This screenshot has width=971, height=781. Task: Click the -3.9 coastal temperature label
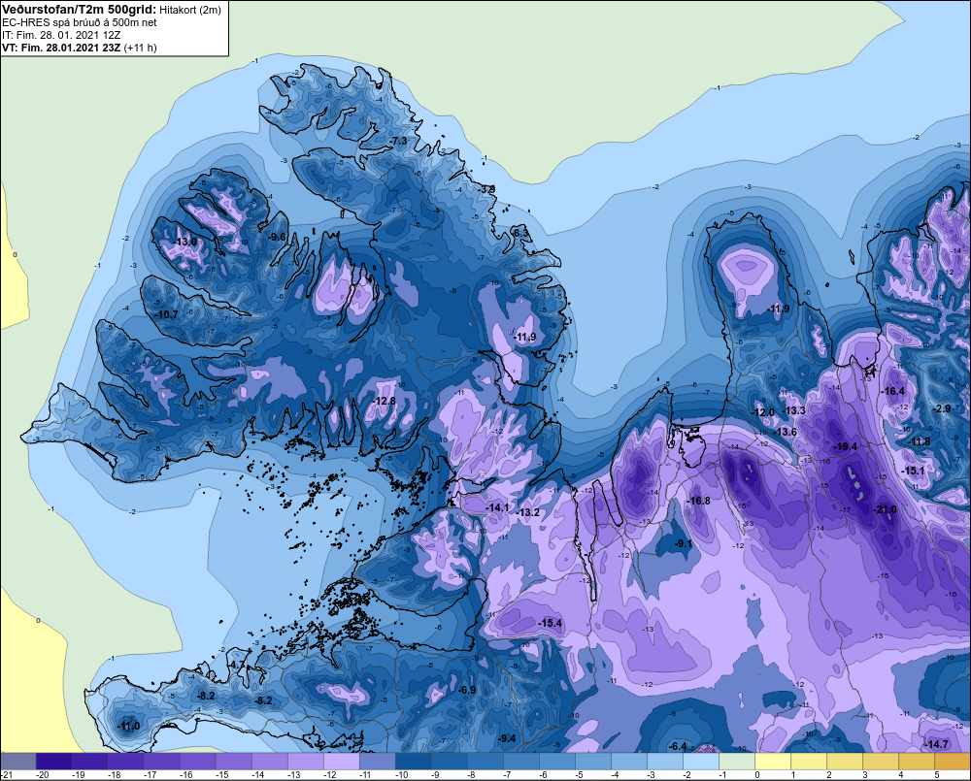click(x=487, y=189)
